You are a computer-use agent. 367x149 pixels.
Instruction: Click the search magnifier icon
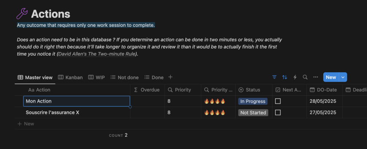click(x=305, y=77)
